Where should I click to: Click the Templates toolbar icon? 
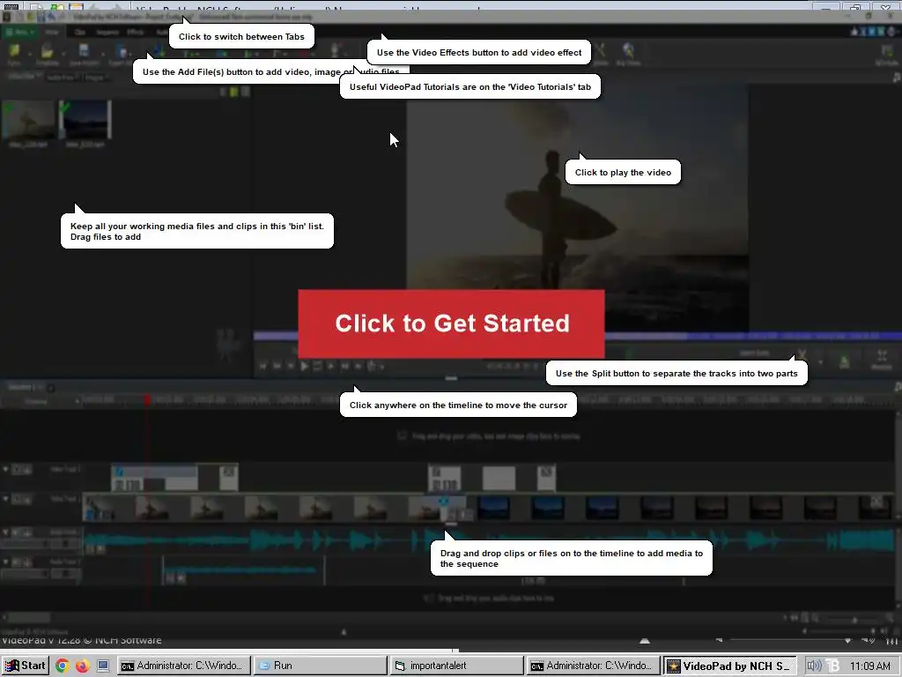click(x=48, y=54)
